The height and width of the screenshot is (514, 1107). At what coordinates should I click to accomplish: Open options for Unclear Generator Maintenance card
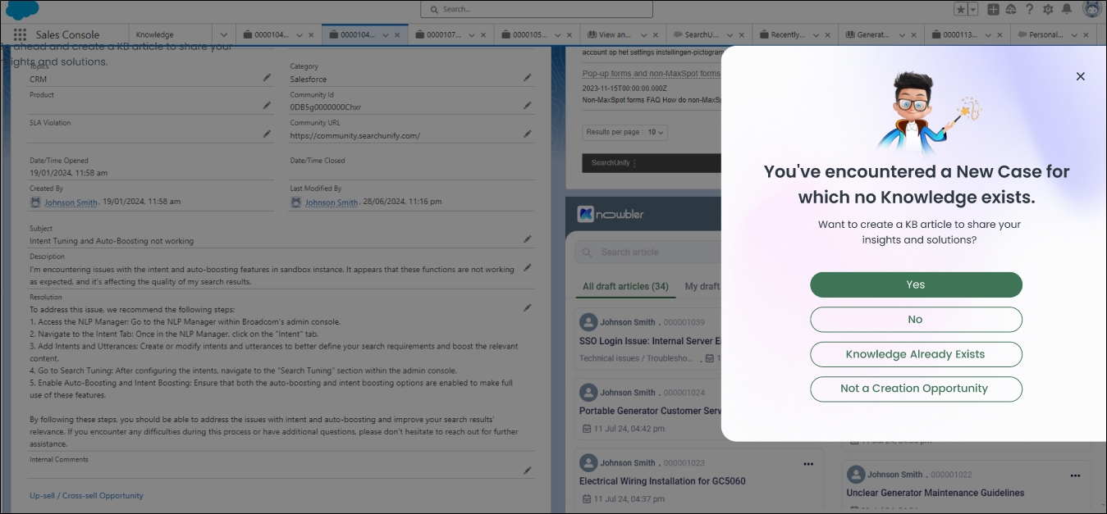pyautogui.click(x=1075, y=475)
